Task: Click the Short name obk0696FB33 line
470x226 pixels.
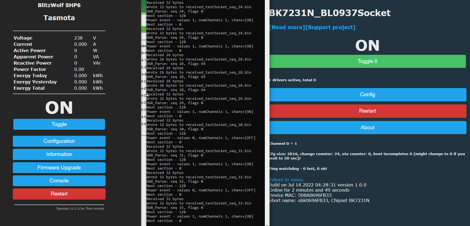Action: click(x=319, y=200)
